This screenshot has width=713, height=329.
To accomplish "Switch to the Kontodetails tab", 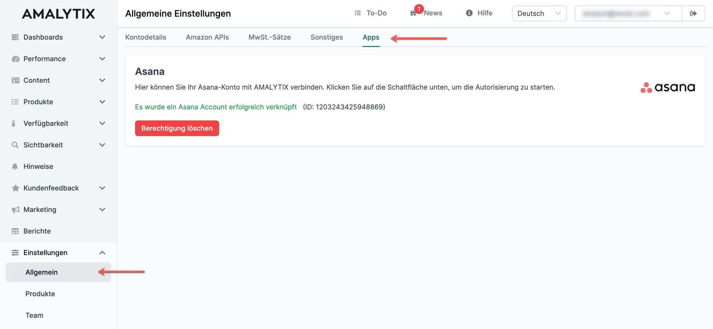I will [146, 37].
